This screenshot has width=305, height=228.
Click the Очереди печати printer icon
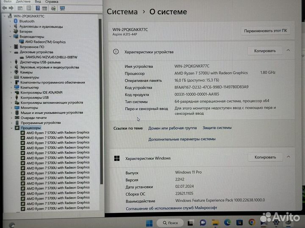(17, 117)
